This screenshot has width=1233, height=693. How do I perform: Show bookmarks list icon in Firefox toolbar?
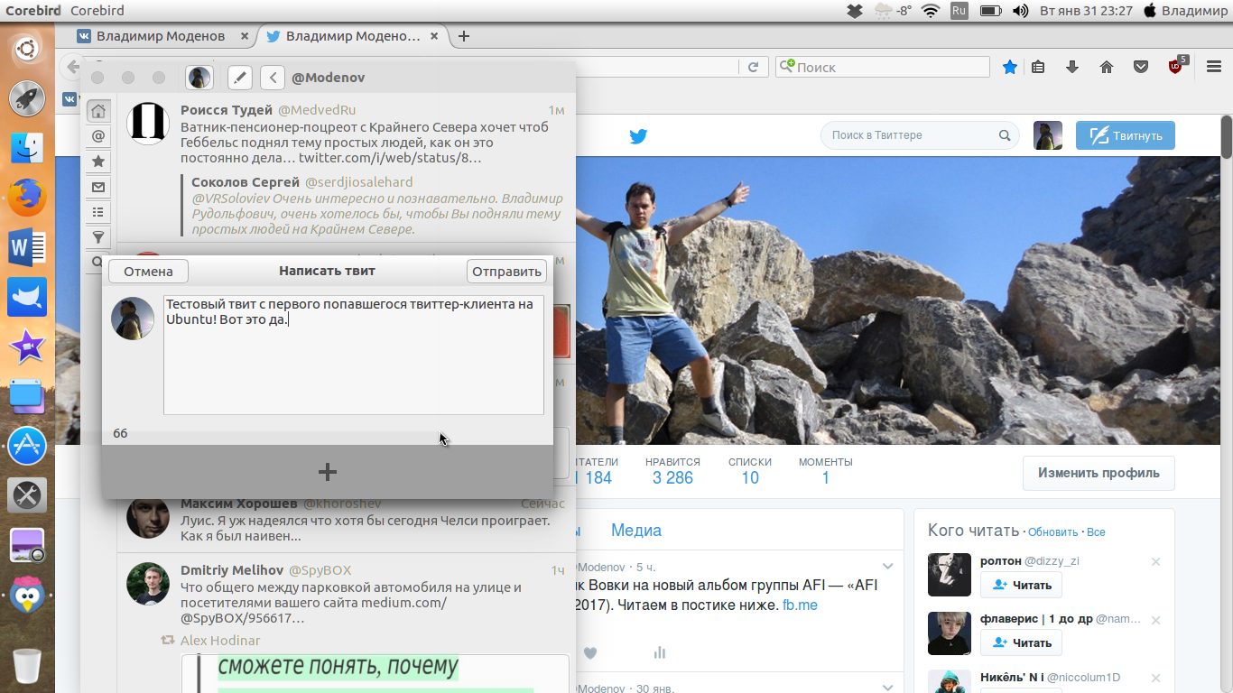tap(1038, 67)
